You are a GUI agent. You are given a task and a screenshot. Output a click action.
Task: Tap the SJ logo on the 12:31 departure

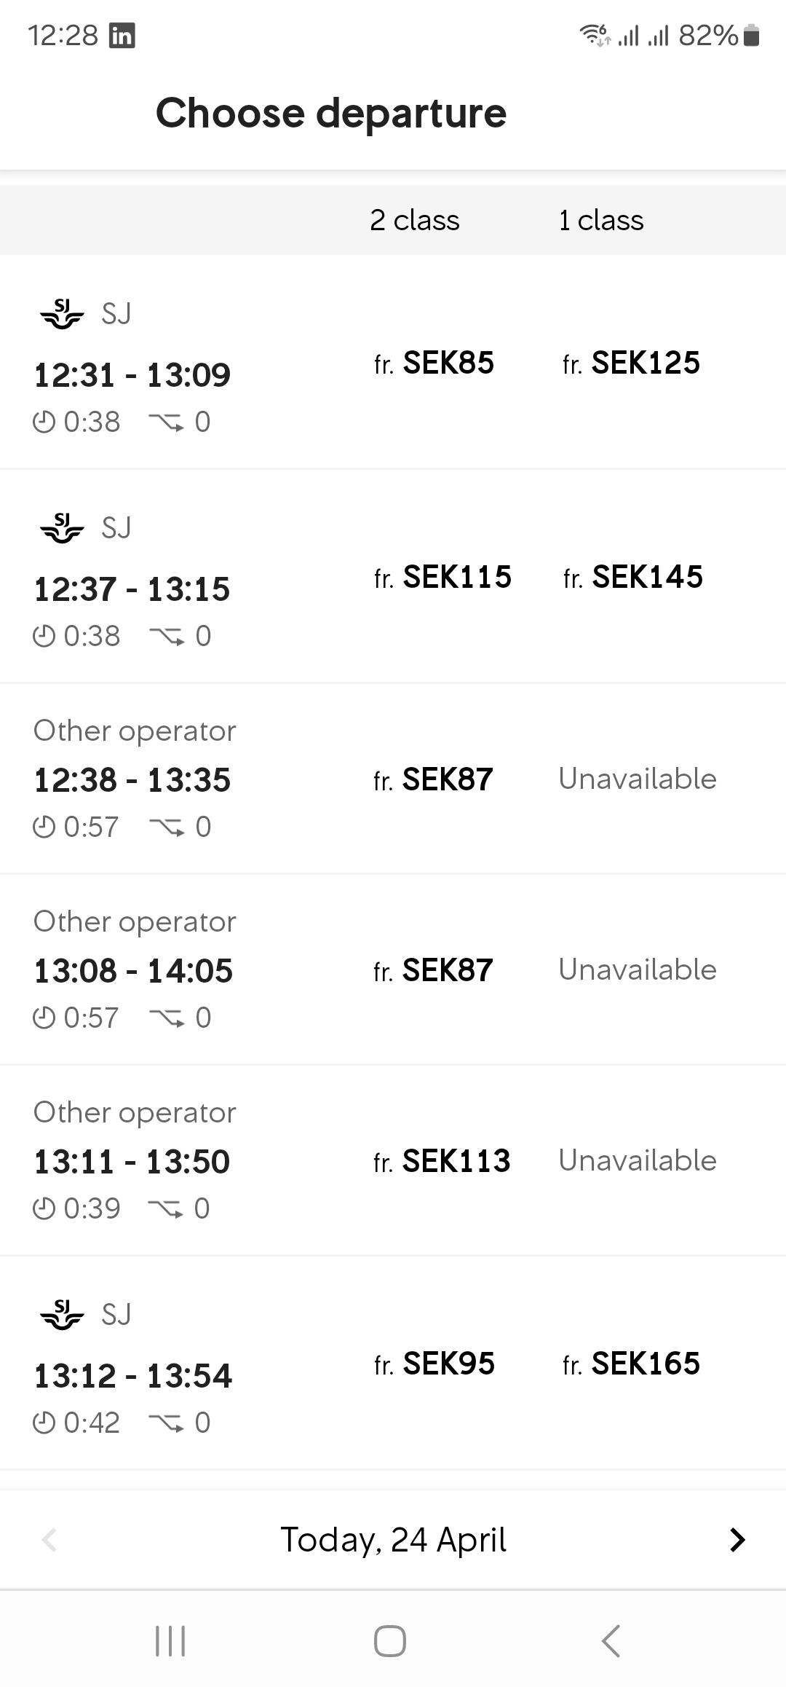click(62, 314)
